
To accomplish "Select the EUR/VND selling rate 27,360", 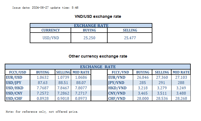I will coord(162,77).
